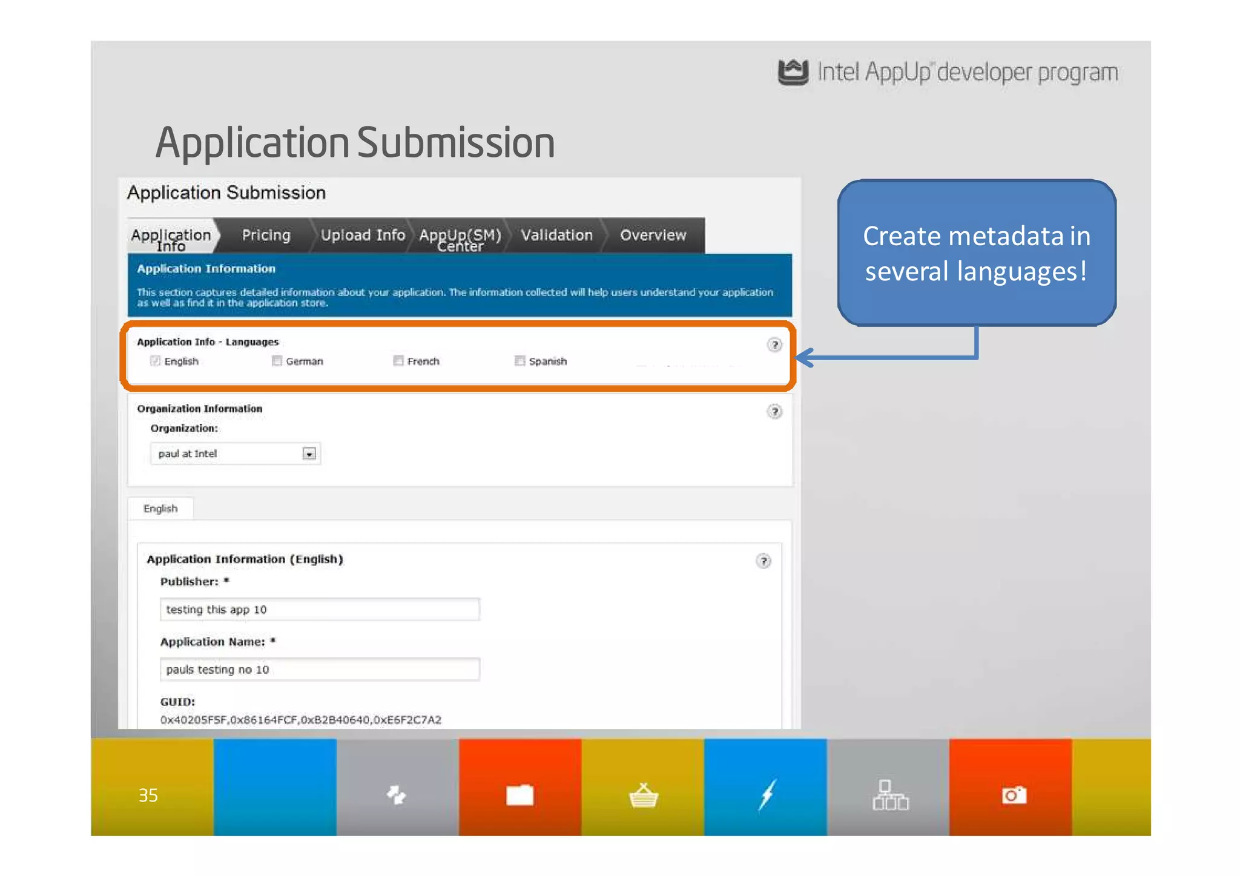Screen dimensions: 1240x876
Task: Go to the Pricing step tab
Action: pos(266,235)
